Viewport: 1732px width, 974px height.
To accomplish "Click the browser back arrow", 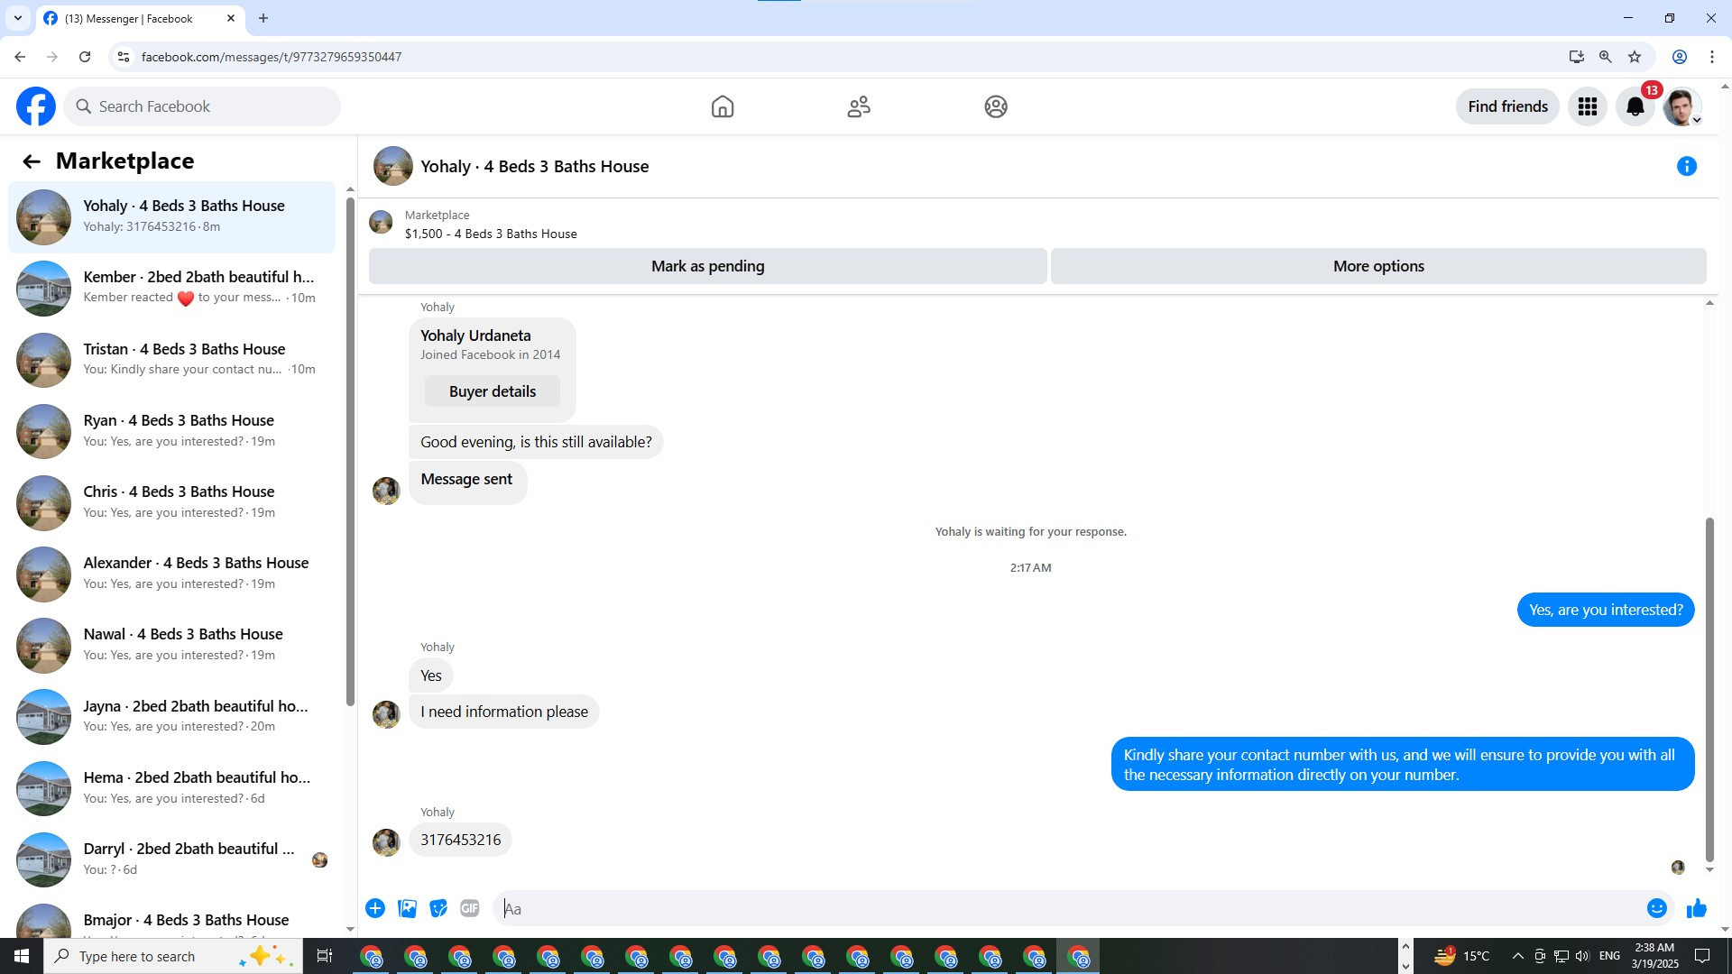I will [20, 57].
